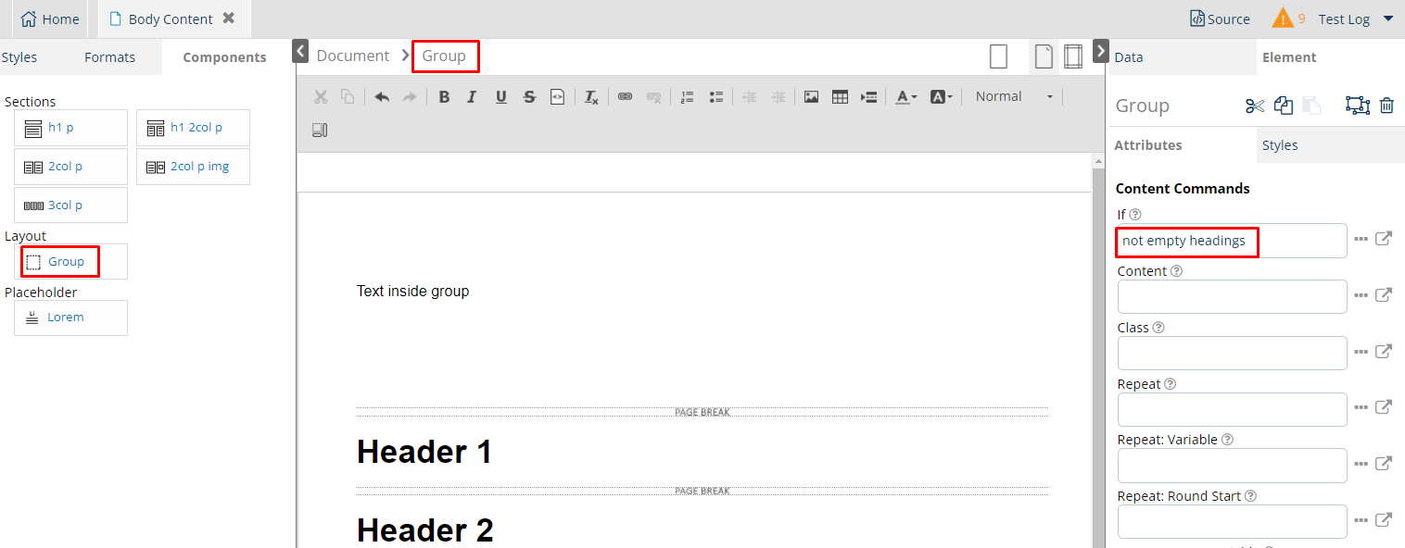Insert a numbered list
The width and height of the screenshot is (1405, 548).
click(687, 97)
